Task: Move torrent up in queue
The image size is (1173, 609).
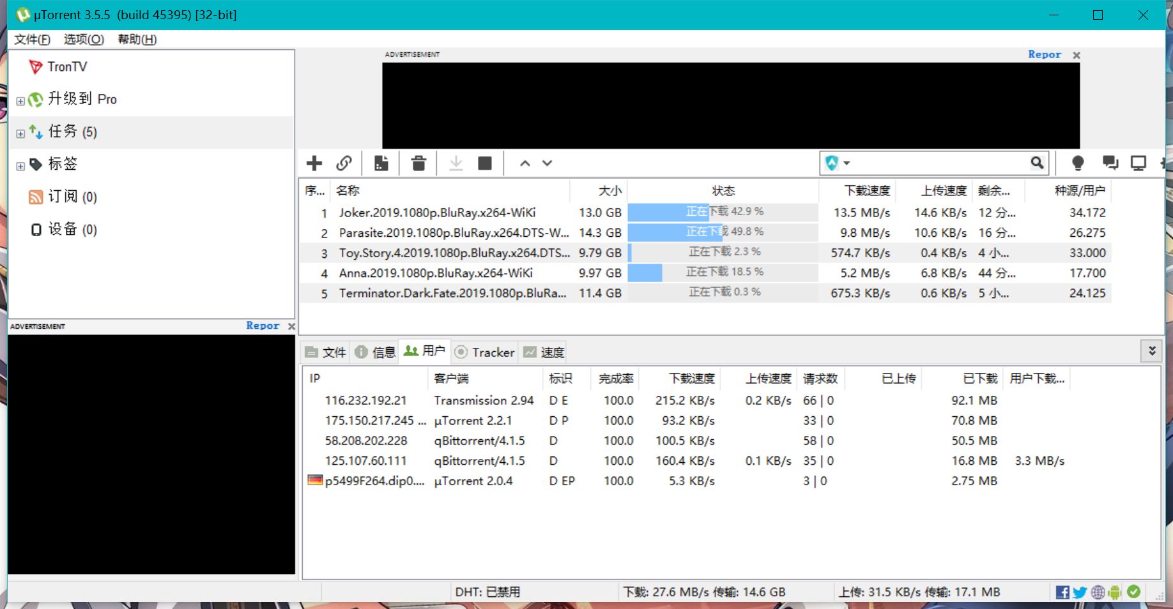Action: [x=525, y=163]
